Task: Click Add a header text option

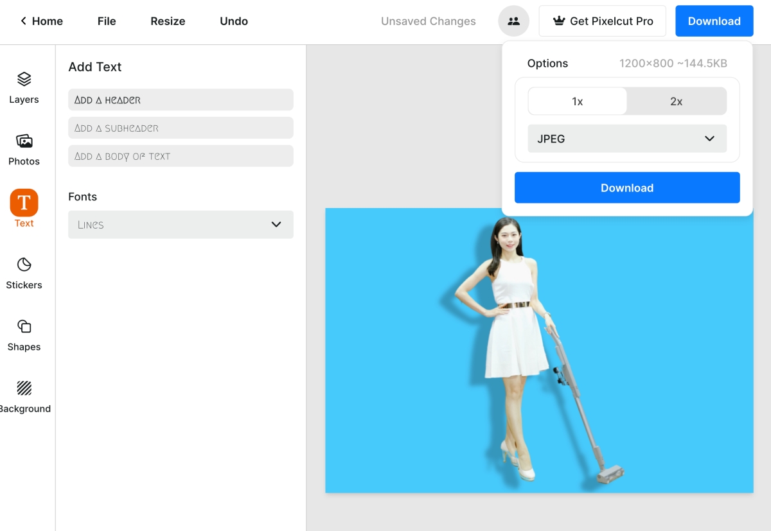Action: pyautogui.click(x=181, y=100)
